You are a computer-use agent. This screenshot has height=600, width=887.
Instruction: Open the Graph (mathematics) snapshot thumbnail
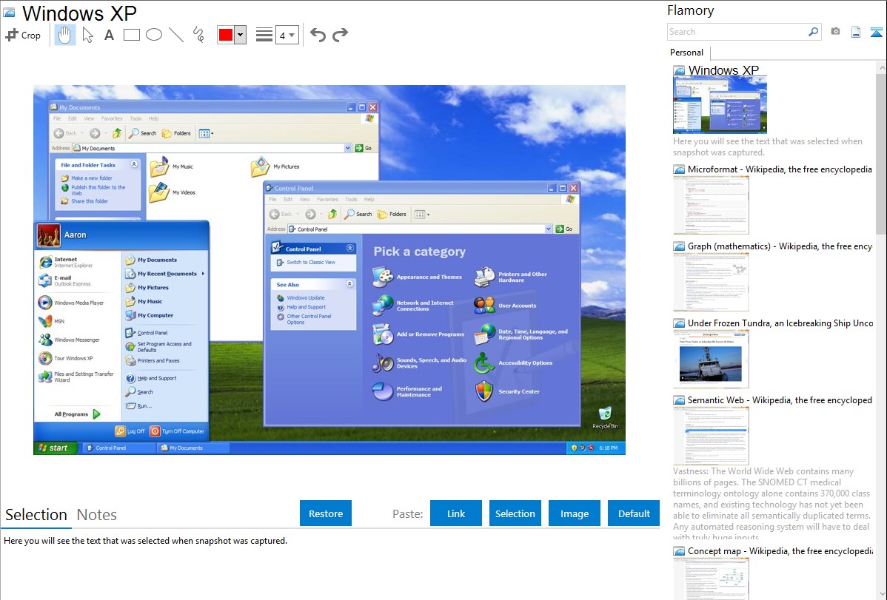click(711, 282)
